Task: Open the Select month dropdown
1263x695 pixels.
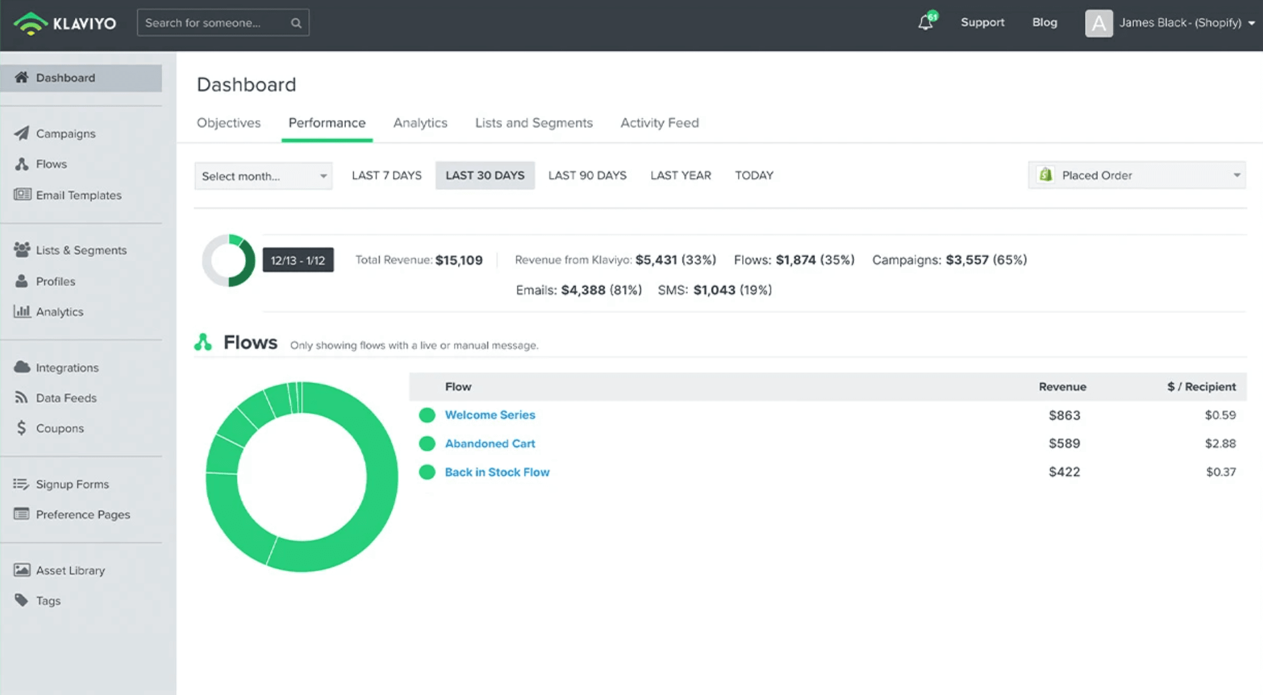Action: click(x=263, y=176)
